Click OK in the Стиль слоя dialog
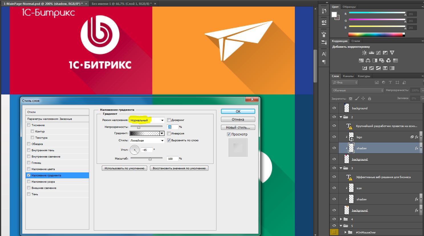 (x=238, y=112)
